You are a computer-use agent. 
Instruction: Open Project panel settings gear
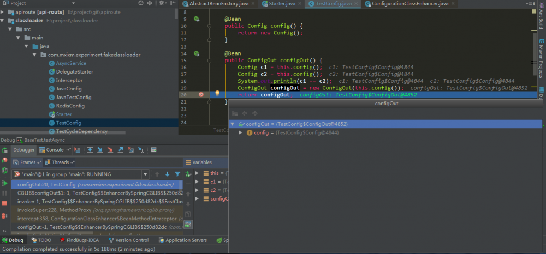pyautogui.click(x=163, y=3)
